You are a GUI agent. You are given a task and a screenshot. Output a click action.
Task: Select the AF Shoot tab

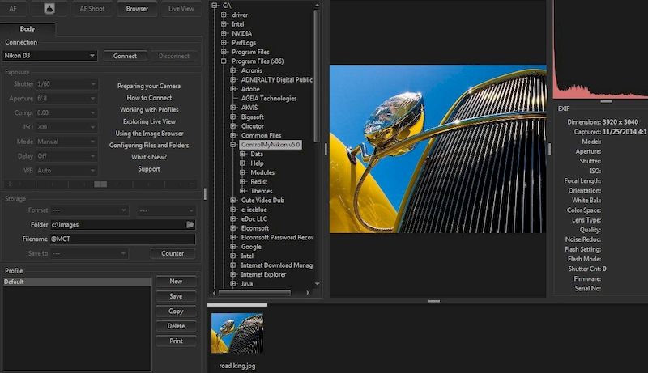[x=92, y=9]
